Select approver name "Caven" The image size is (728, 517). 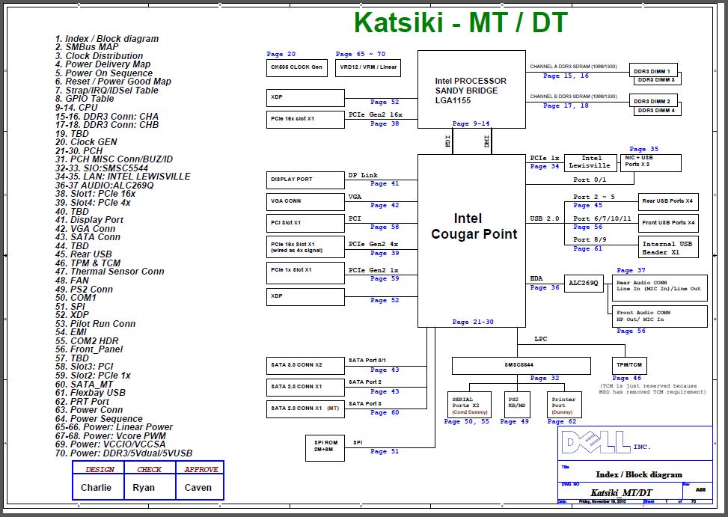[198, 487]
